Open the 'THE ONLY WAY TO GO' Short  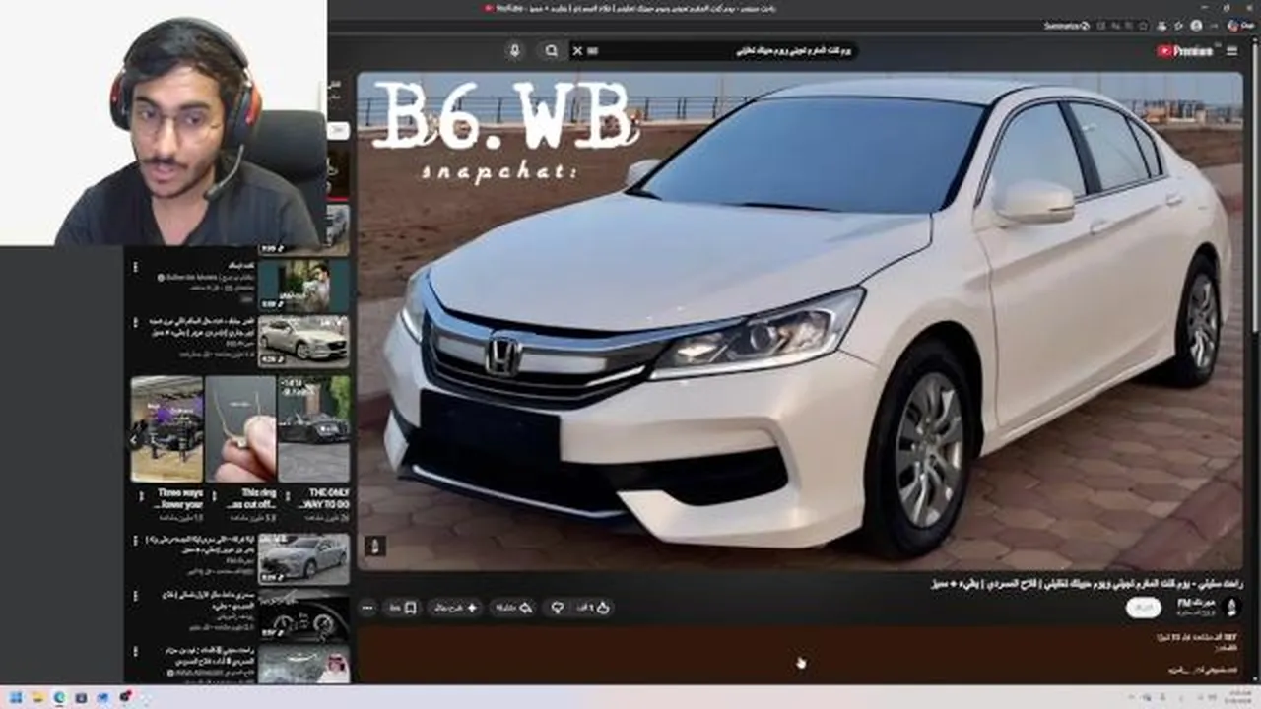pyautogui.click(x=313, y=429)
